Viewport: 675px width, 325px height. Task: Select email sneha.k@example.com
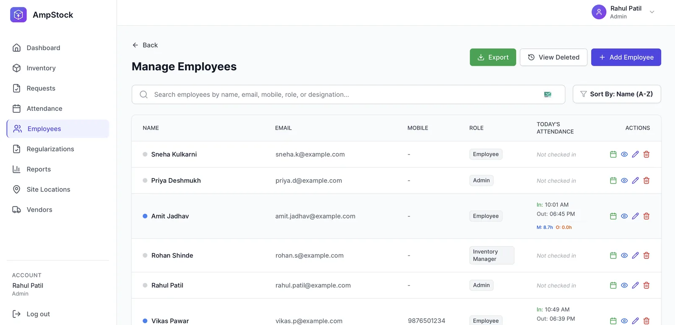[x=310, y=155]
